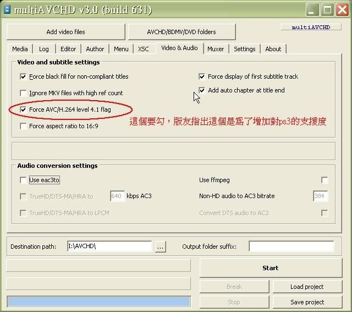Image resolution: width=352 pixels, height=312 pixels.
Task: Switch to the Media tab
Action: coord(20,49)
